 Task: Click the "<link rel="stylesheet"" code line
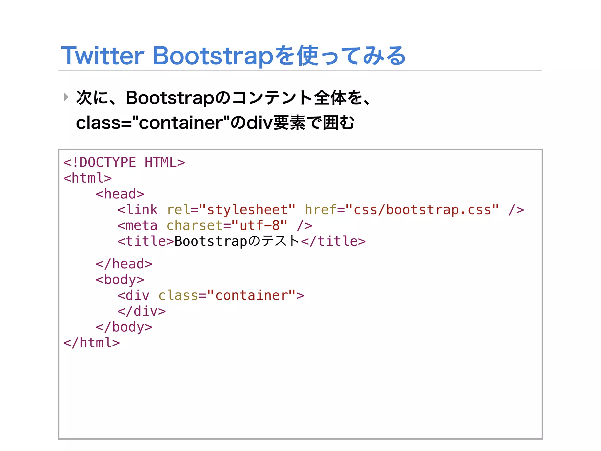321,210
